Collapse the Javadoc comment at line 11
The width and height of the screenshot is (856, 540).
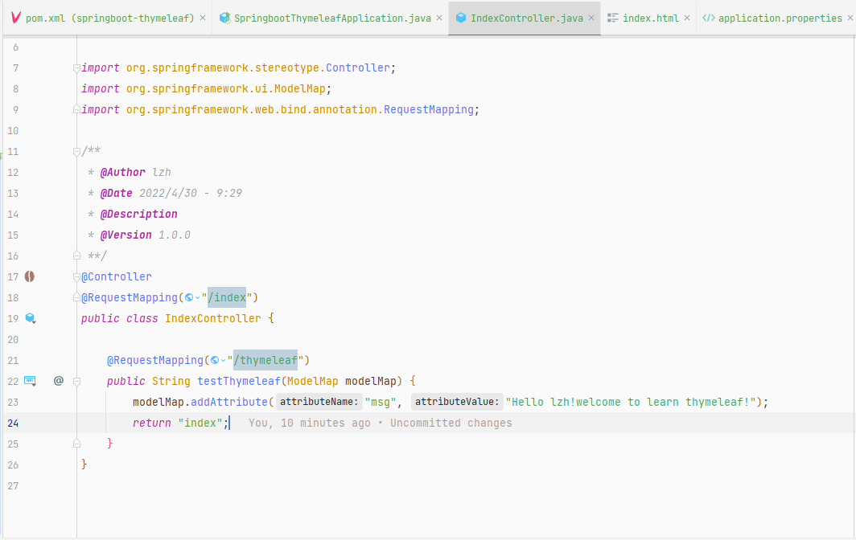76,152
